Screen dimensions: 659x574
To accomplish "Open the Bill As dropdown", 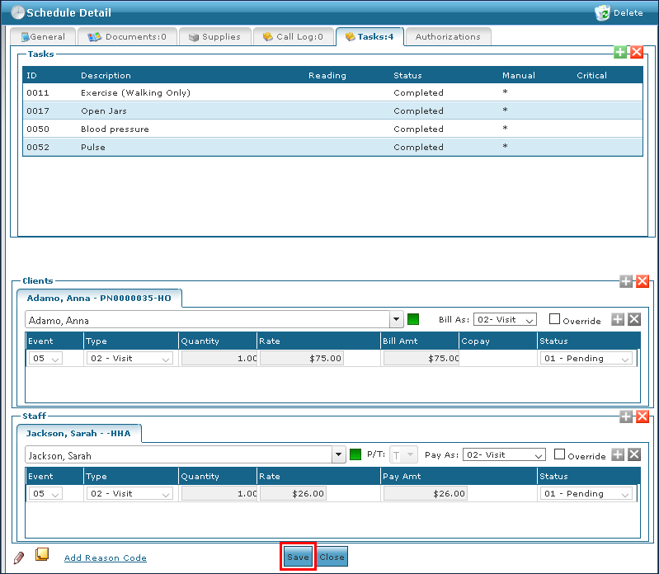I will click(x=505, y=319).
